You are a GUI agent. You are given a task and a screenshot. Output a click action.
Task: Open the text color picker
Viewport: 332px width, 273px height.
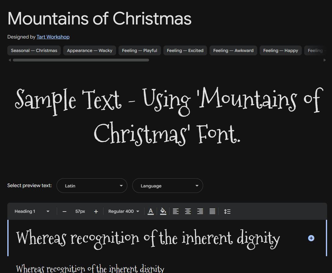pos(151,211)
